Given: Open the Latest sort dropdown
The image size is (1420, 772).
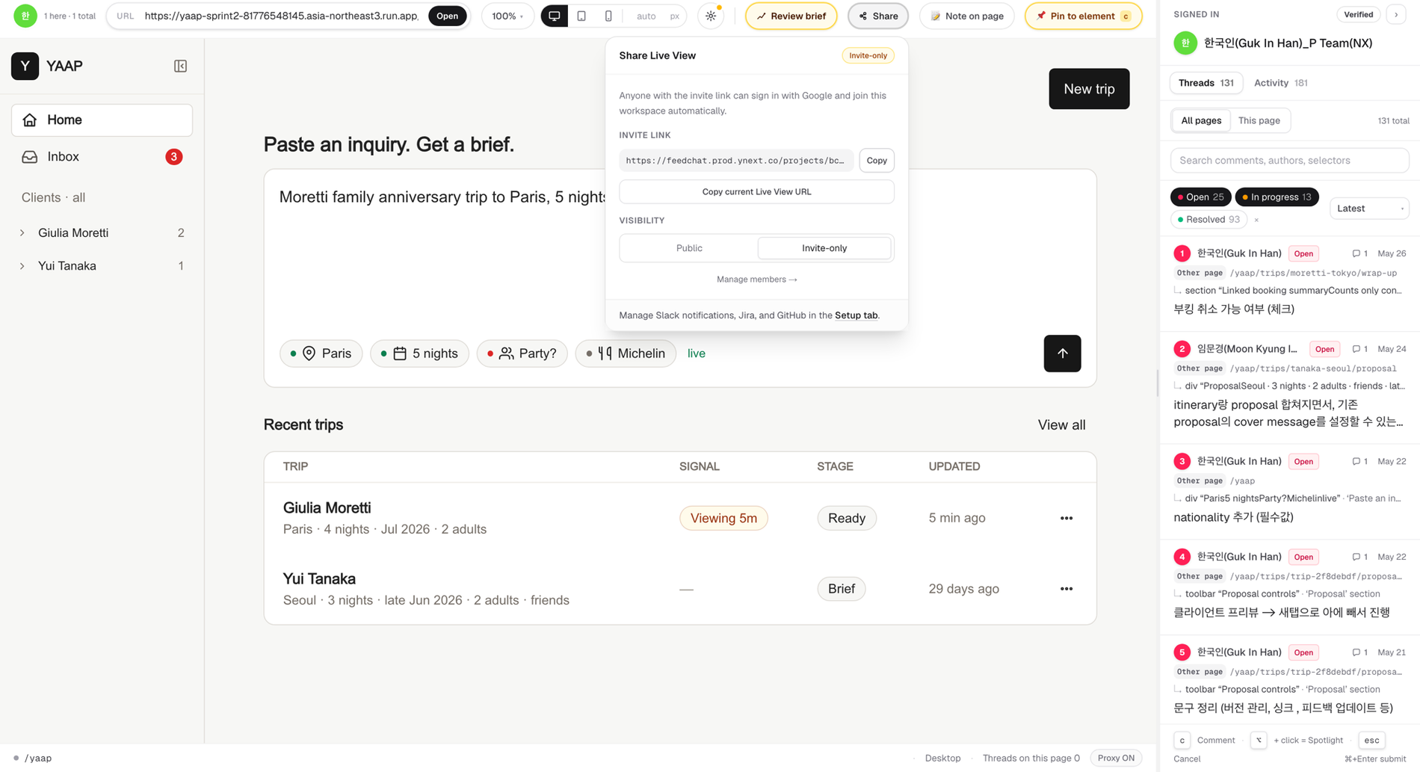Looking at the screenshot, I should pyautogui.click(x=1369, y=209).
